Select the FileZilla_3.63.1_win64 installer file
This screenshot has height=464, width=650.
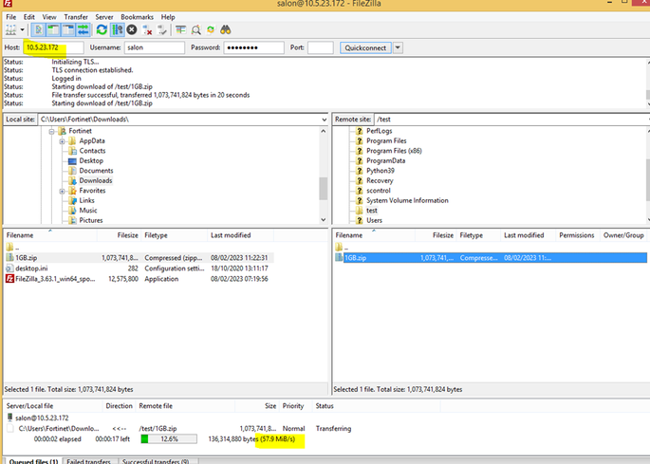coord(139,279)
